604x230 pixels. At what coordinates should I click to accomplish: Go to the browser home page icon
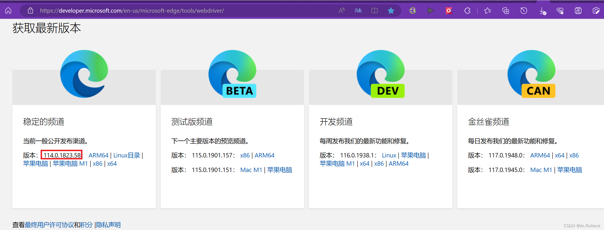[x=8, y=10]
